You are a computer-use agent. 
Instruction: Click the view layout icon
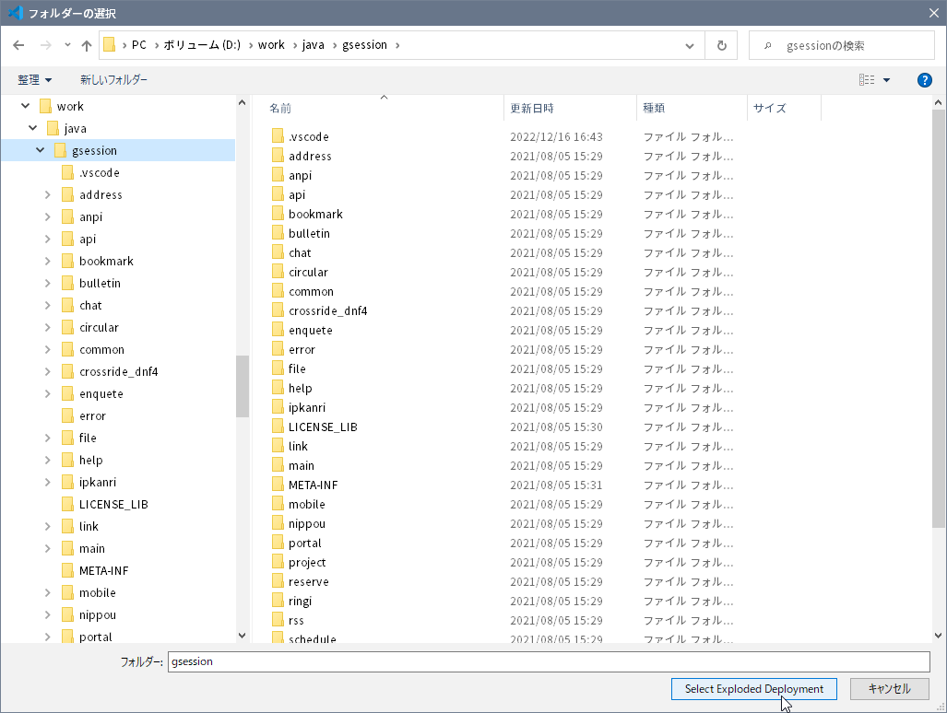pos(867,80)
